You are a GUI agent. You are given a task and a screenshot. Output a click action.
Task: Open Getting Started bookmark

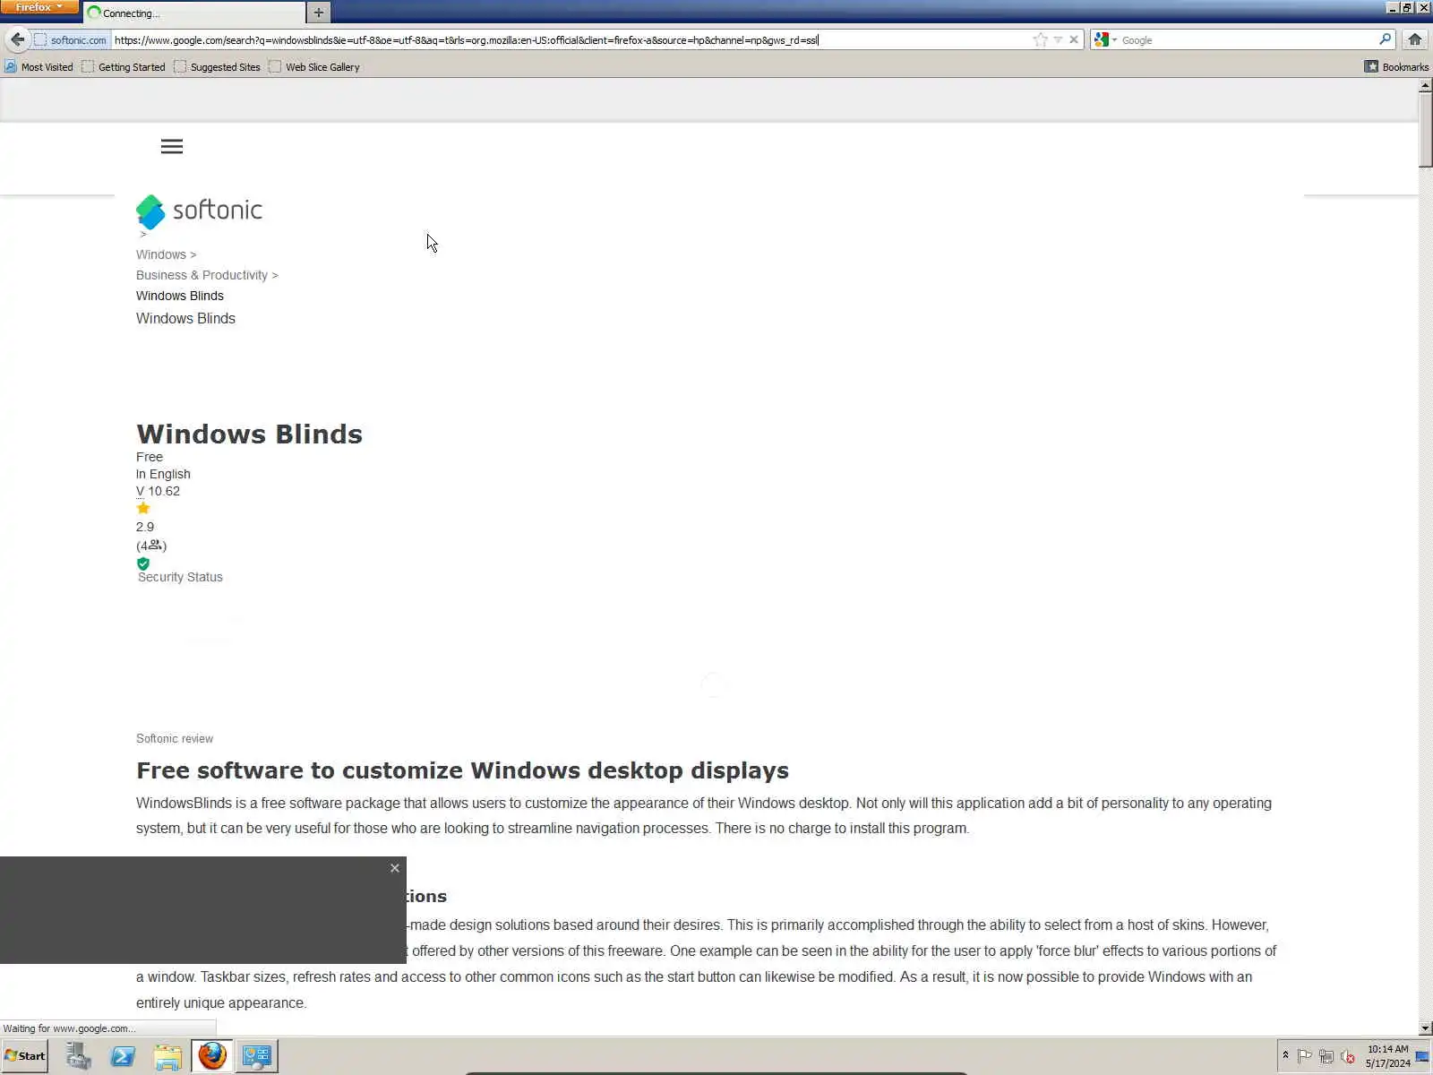[124, 67]
